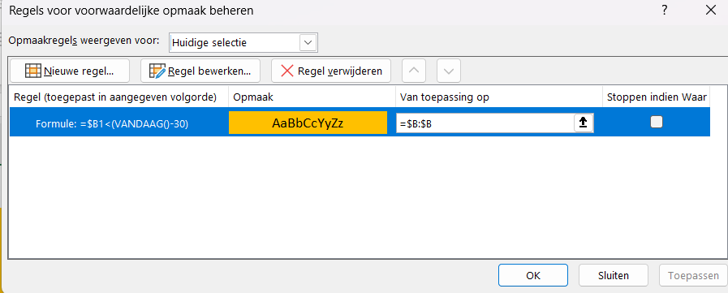Image resolution: width=728 pixels, height=293 pixels.
Task: Move rule down with the down arrow
Action: tap(449, 71)
